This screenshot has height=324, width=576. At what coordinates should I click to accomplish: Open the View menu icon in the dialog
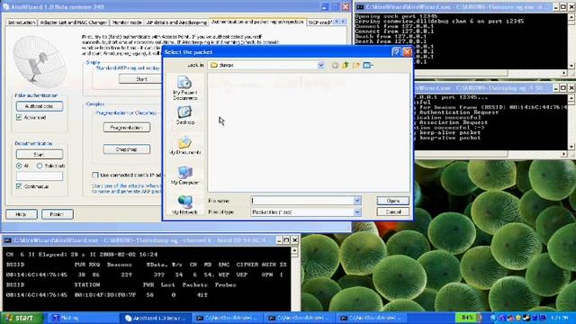(x=368, y=65)
